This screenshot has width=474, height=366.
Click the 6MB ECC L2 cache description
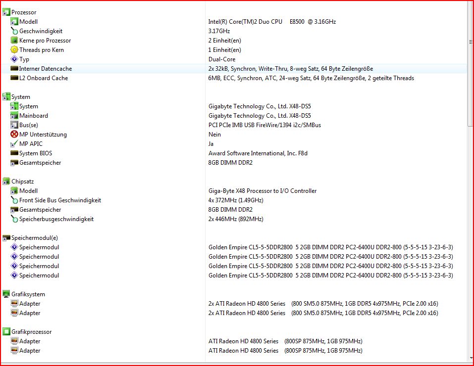click(x=311, y=78)
